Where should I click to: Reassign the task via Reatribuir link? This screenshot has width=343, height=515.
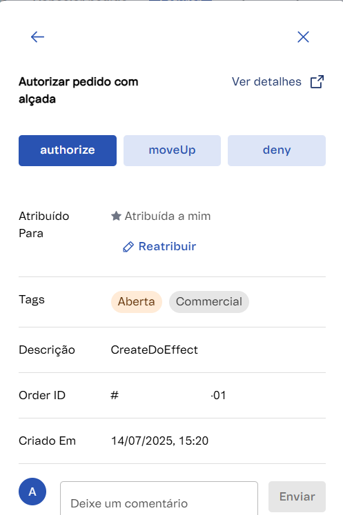coord(167,246)
